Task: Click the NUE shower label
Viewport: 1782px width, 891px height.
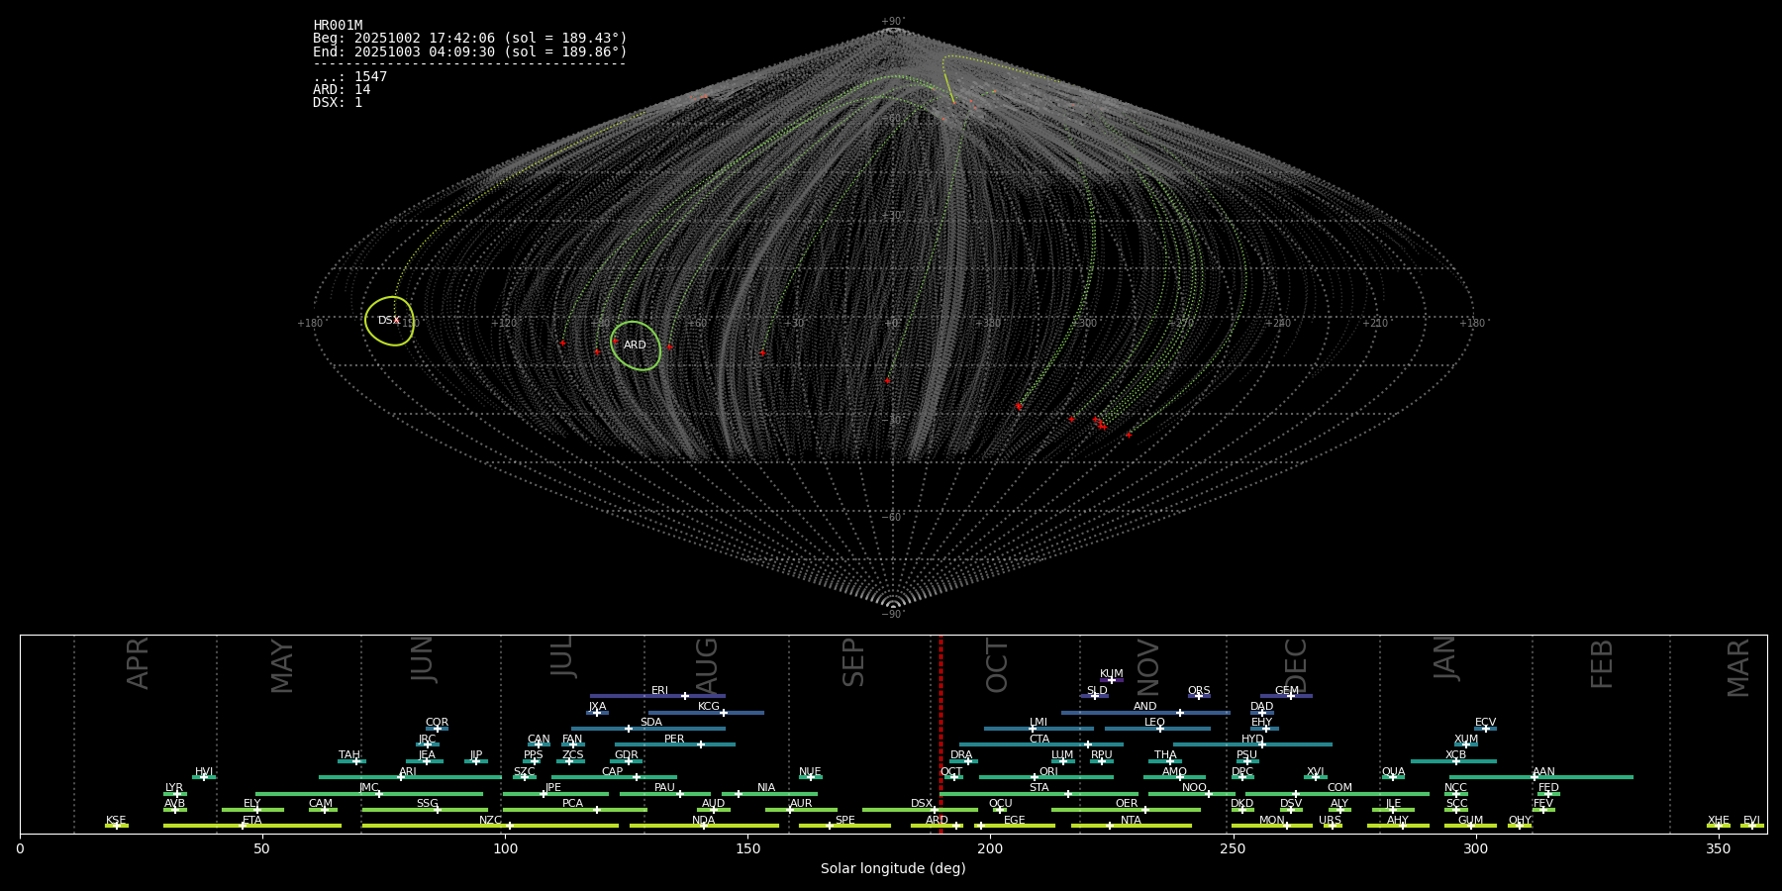Action: tap(810, 772)
